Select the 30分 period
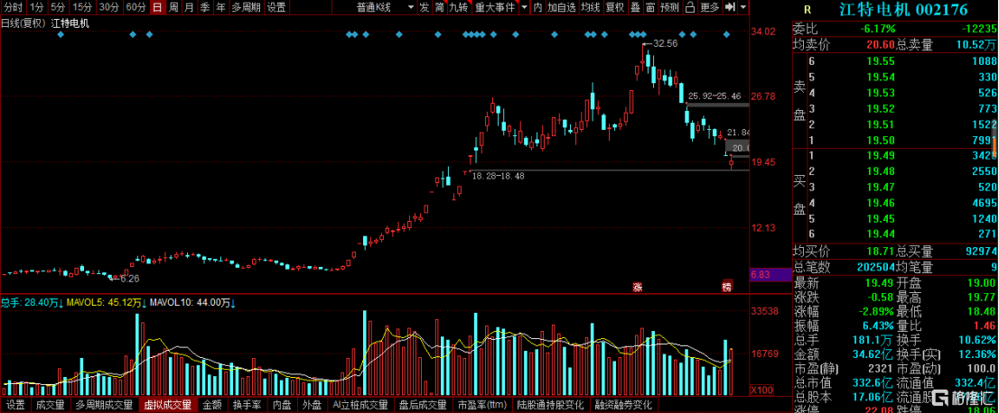The width and height of the screenshot is (999, 413). pyautogui.click(x=108, y=7)
